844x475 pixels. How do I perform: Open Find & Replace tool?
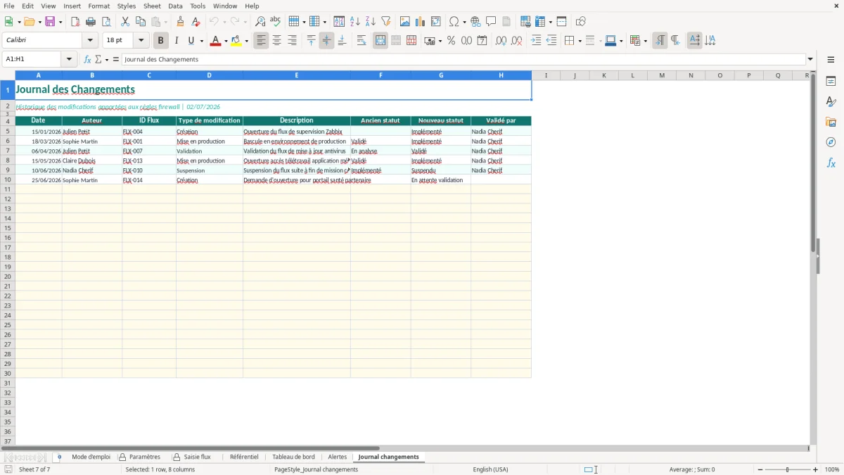(x=260, y=22)
